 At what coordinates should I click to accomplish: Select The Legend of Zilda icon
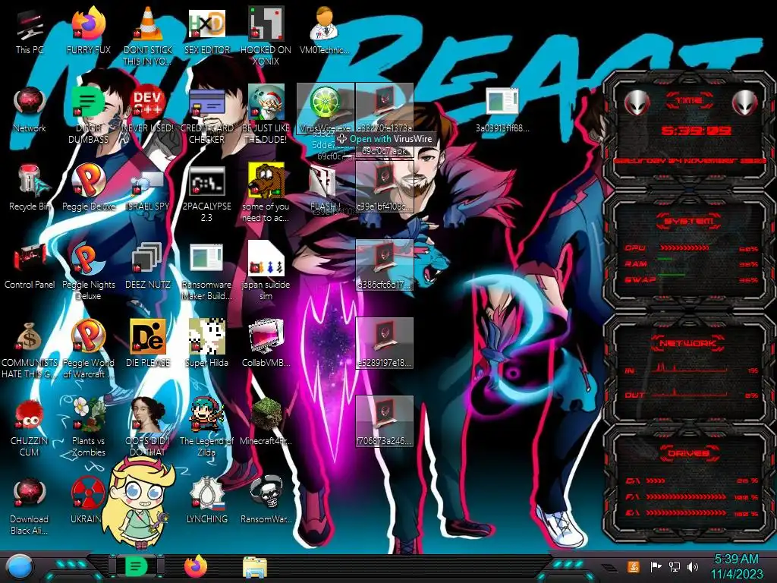coord(206,428)
